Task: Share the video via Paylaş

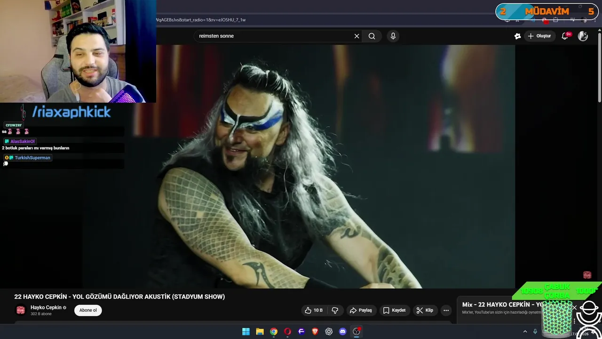Action: pyautogui.click(x=361, y=310)
